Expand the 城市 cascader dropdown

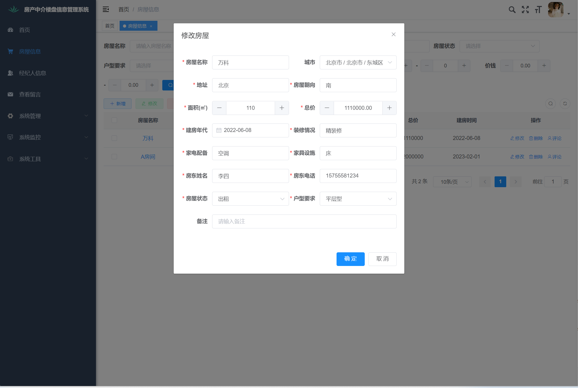(358, 63)
